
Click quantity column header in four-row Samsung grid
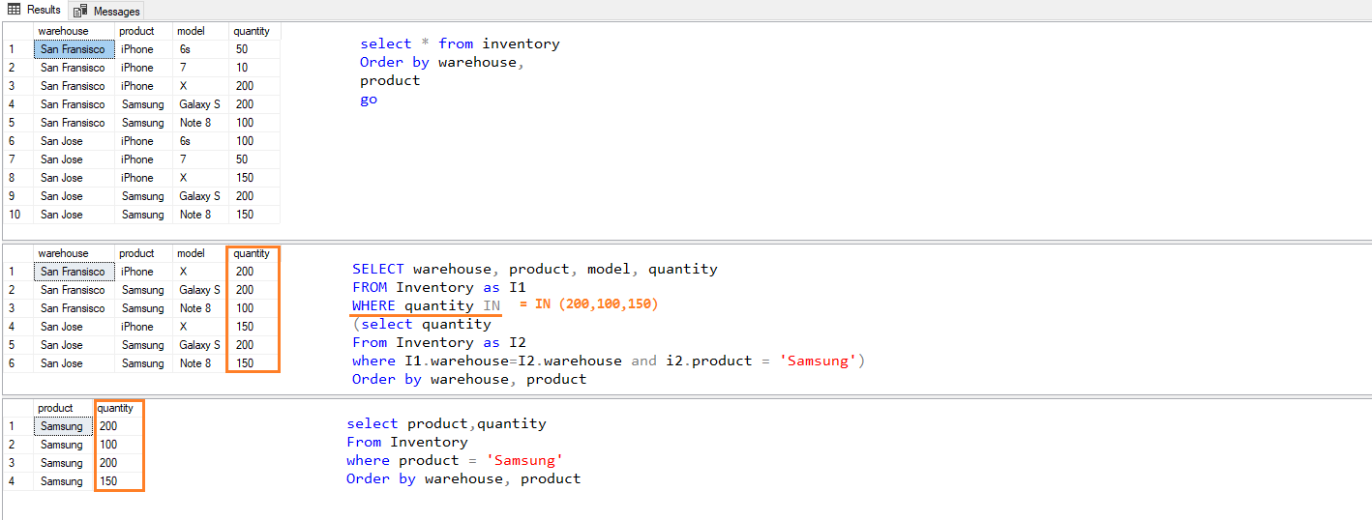click(x=119, y=408)
